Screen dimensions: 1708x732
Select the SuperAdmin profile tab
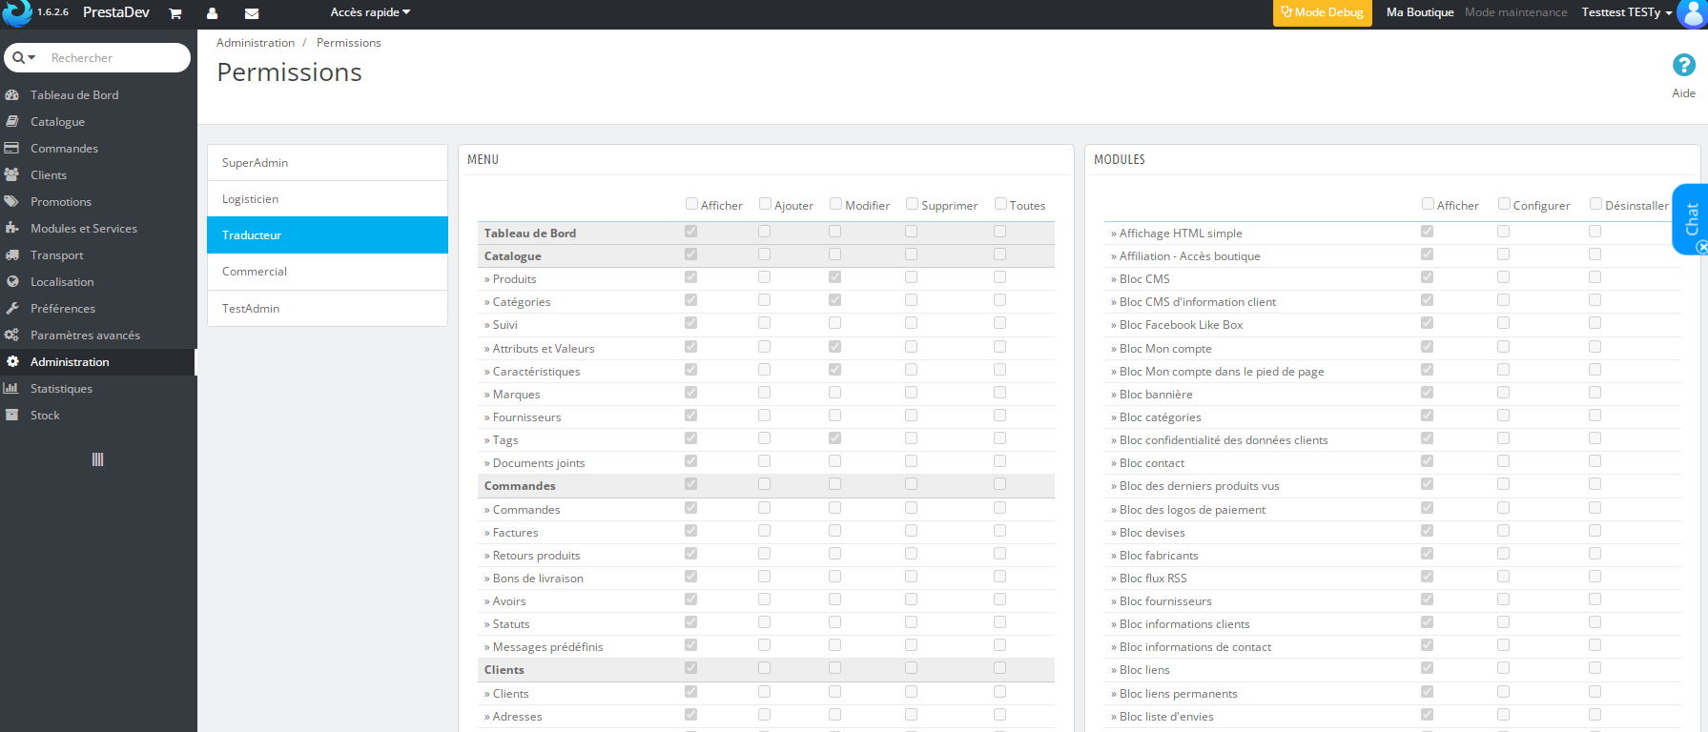(x=327, y=163)
